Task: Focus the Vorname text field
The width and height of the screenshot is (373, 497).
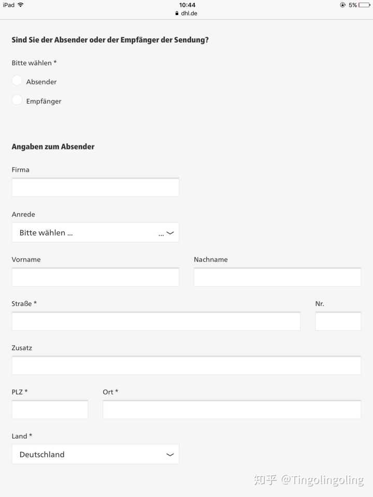Action: (x=95, y=277)
